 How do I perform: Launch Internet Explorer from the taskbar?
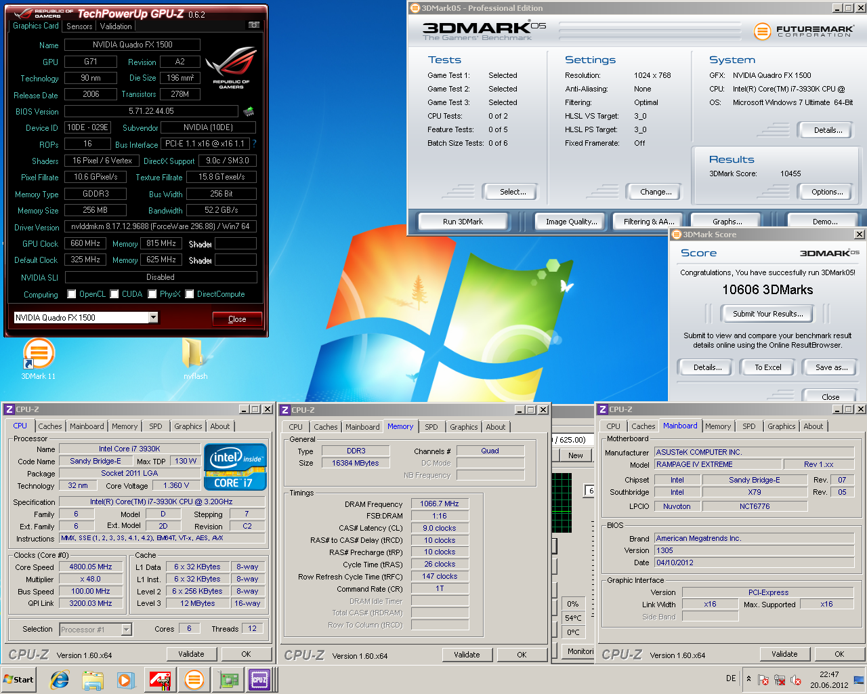click(x=60, y=680)
